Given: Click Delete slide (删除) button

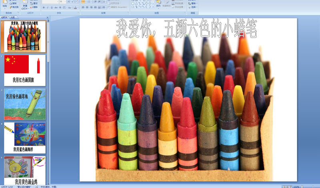Looking at the screenshot, I should [x=34, y=7].
